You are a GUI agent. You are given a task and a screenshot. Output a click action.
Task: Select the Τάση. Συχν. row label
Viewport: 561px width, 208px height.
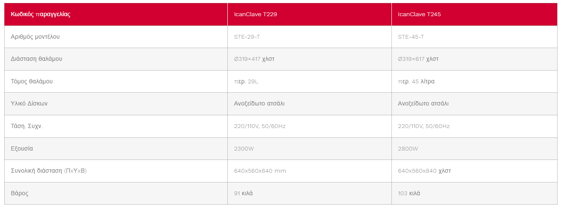(116, 126)
